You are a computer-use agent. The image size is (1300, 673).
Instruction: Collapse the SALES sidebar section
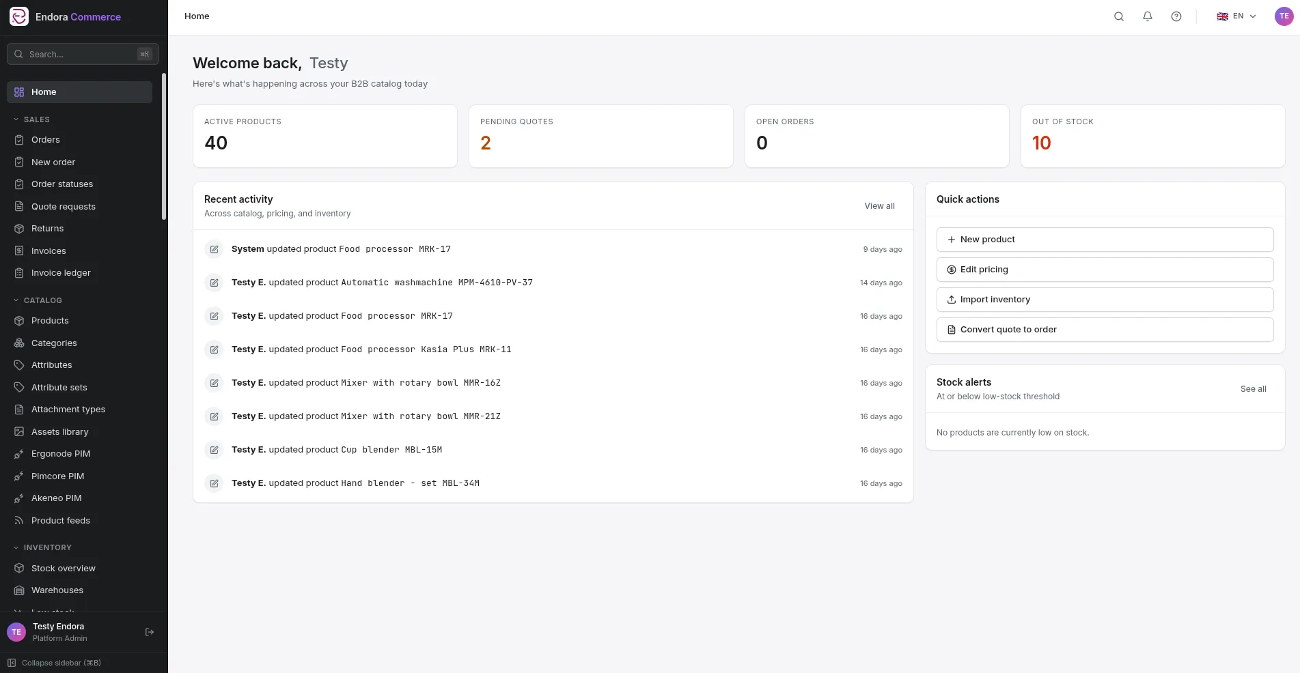(31, 119)
